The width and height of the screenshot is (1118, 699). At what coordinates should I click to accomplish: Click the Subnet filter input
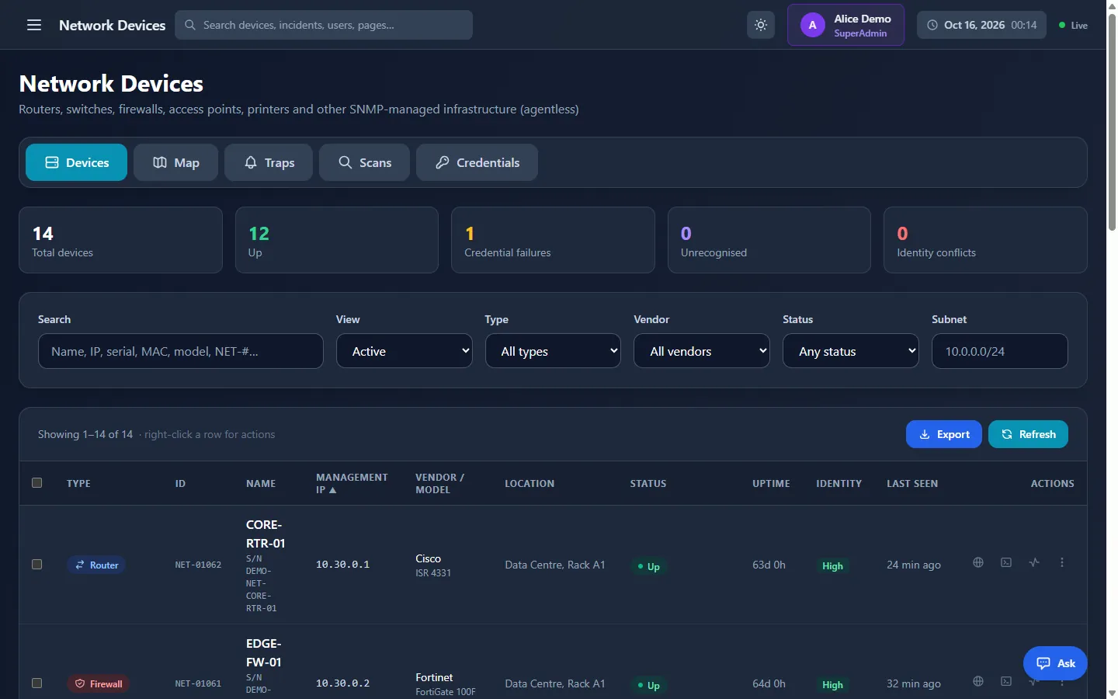coord(1000,351)
